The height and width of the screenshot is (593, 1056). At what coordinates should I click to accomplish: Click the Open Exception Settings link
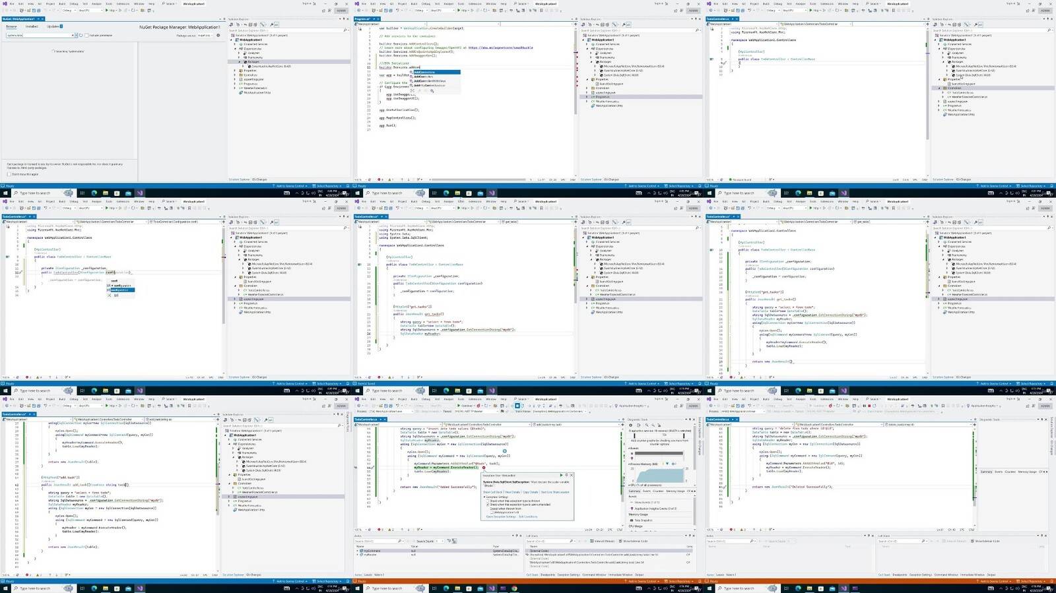point(501,516)
